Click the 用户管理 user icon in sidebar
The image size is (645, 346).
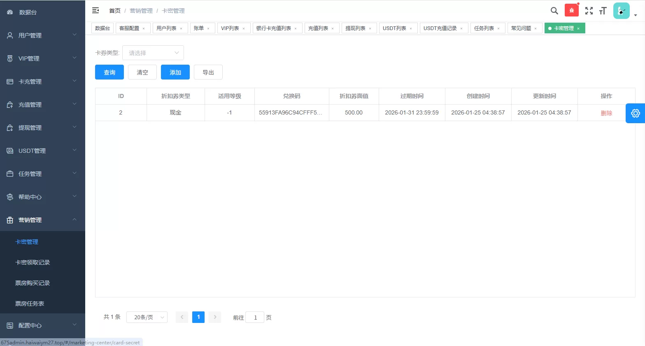(x=9, y=35)
